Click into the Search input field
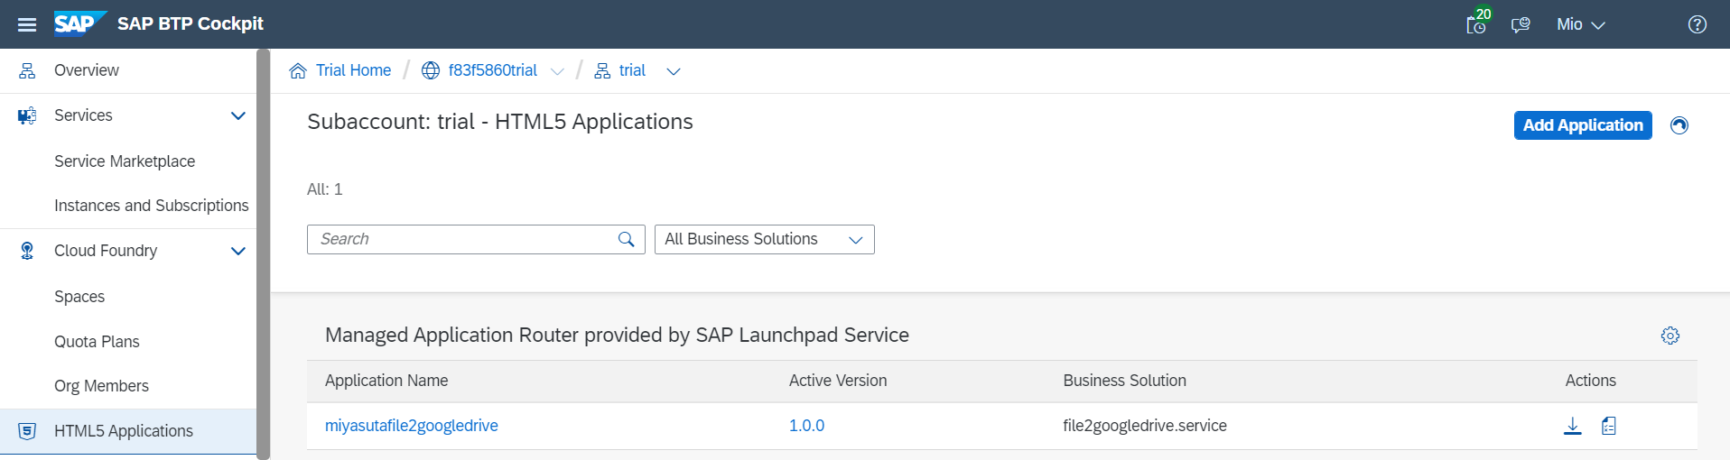Screen dimensions: 1730x460 click(460, 239)
